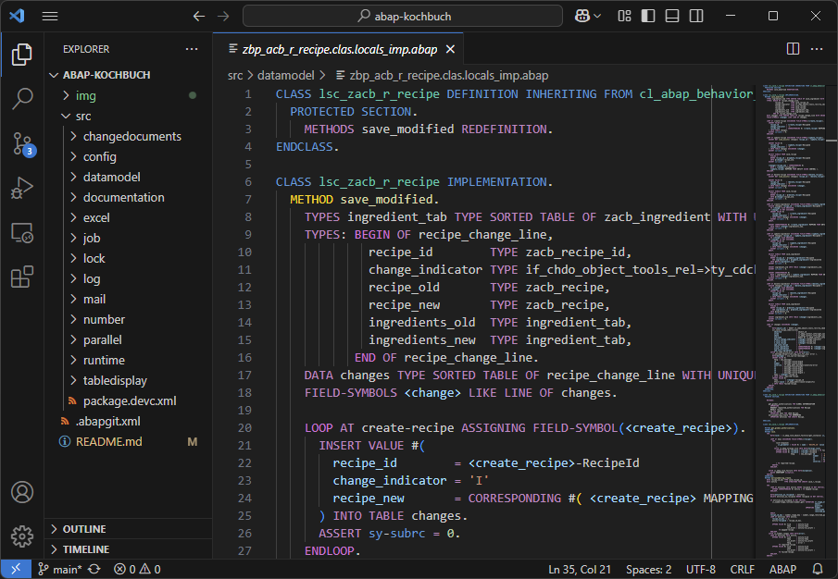Open package.devc.xml file
This screenshot has height=579, width=838.
coord(130,400)
